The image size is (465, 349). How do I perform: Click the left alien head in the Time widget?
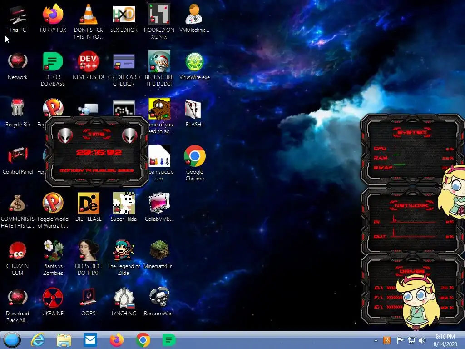tap(65, 135)
